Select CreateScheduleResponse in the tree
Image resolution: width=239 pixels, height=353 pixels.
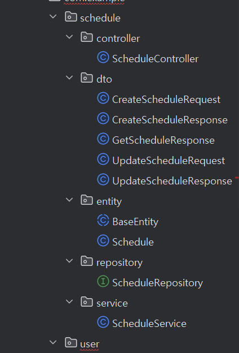point(170,120)
